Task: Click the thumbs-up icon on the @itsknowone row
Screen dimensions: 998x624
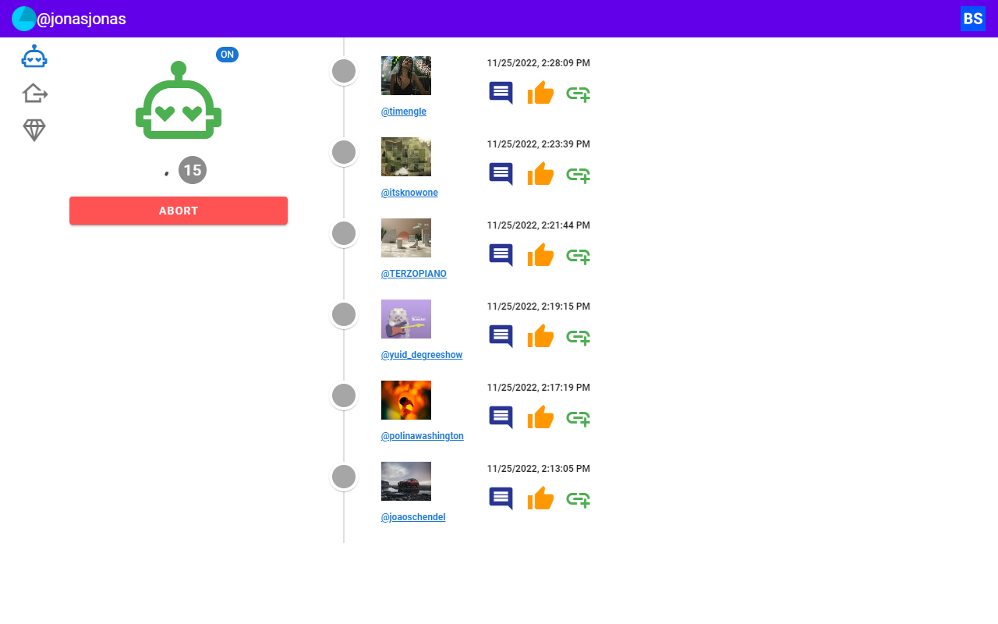Action: pyautogui.click(x=540, y=174)
